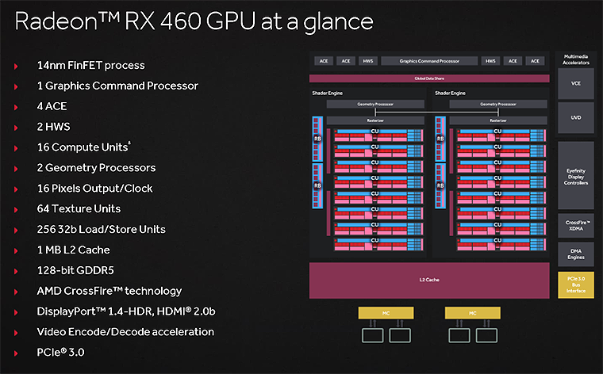Viewport: 603px width, 374px height.
Task: Click the yellow PCIe 3.0 Bus Interface block
Action: click(x=576, y=285)
